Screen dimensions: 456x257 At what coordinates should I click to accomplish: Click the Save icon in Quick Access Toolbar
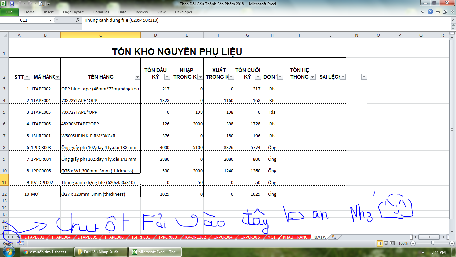point(12,4)
